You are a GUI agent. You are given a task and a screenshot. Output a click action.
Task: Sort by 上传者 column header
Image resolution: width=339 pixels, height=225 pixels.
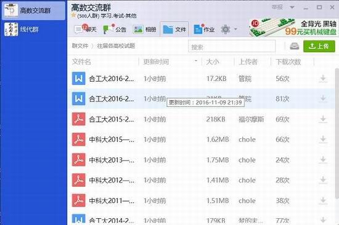tap(248, 62)
